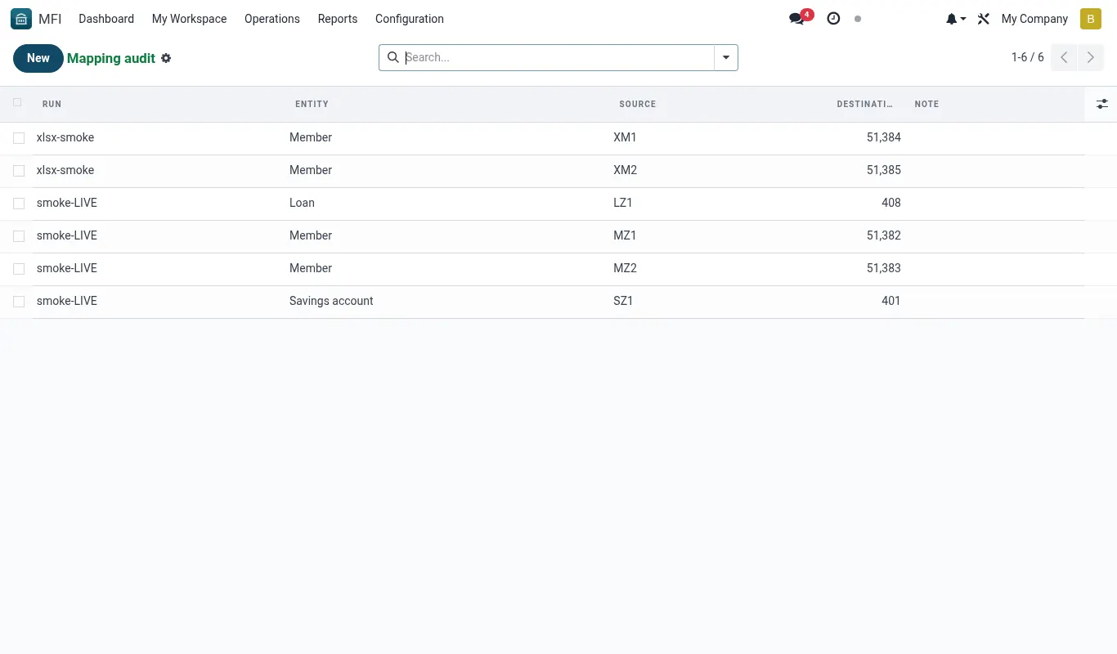This screenshot has width=1117, height=654.
Task: Click the magnifier search icon
Action: pyautogui.click(x=393, y=57)
